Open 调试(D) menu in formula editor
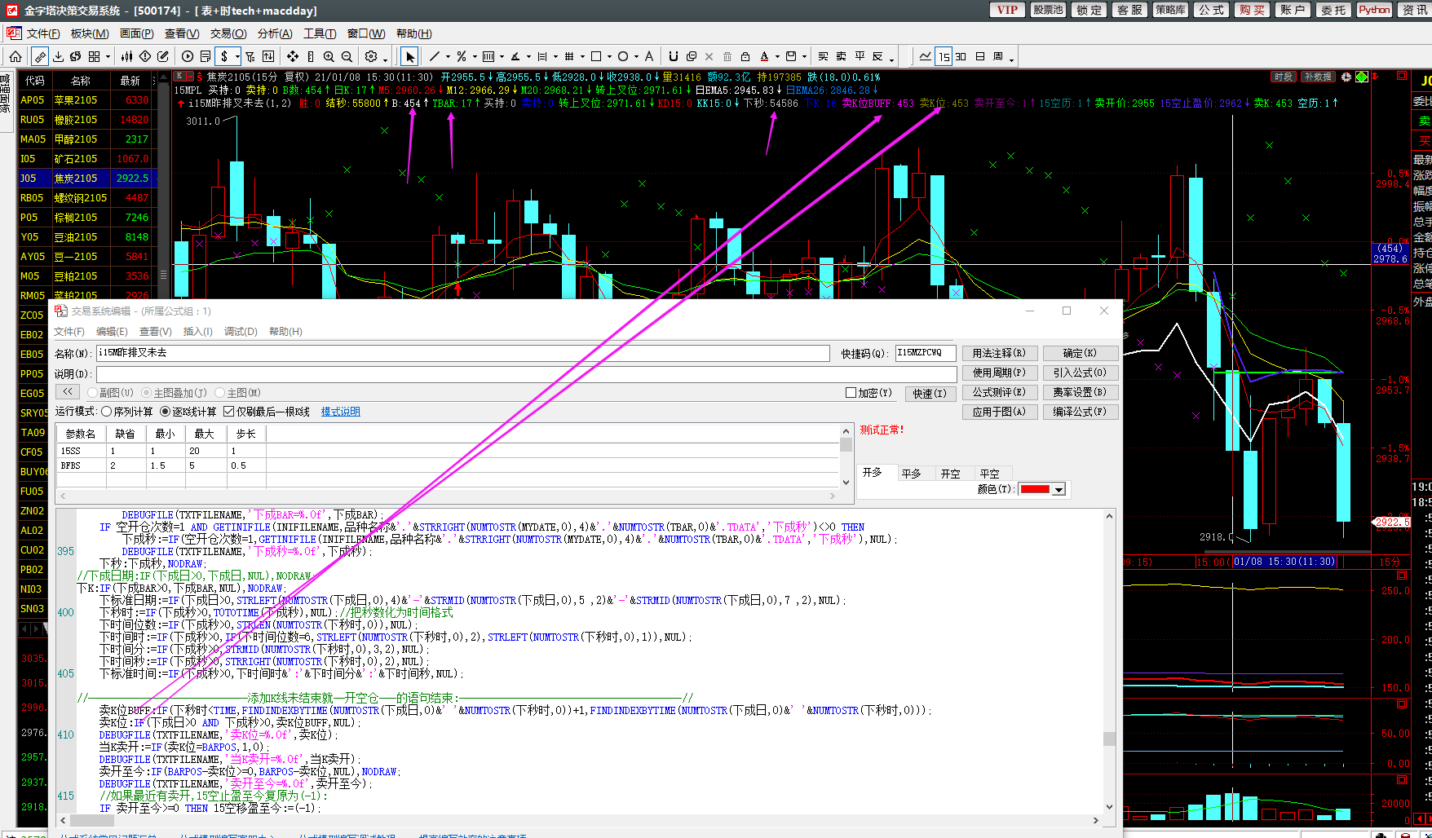The image size is (1432, 838). click(241, 332)
